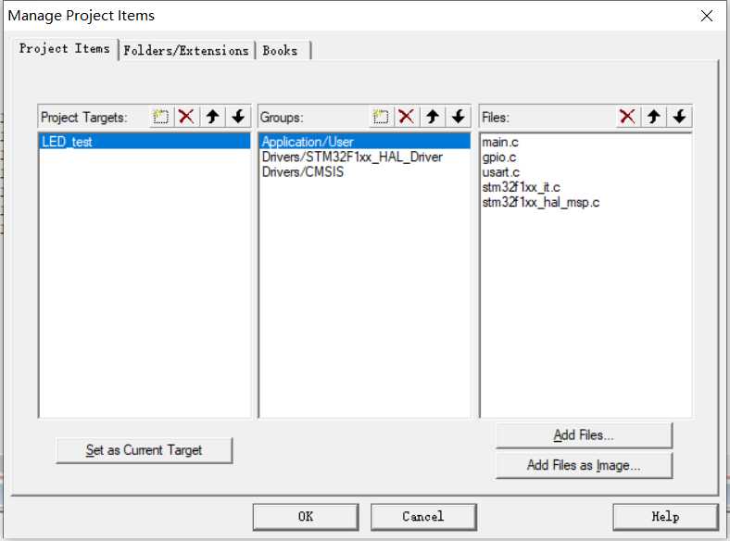Move project target down
The width and height of the screenshot is (730, 541).
(x=238, y=117)
